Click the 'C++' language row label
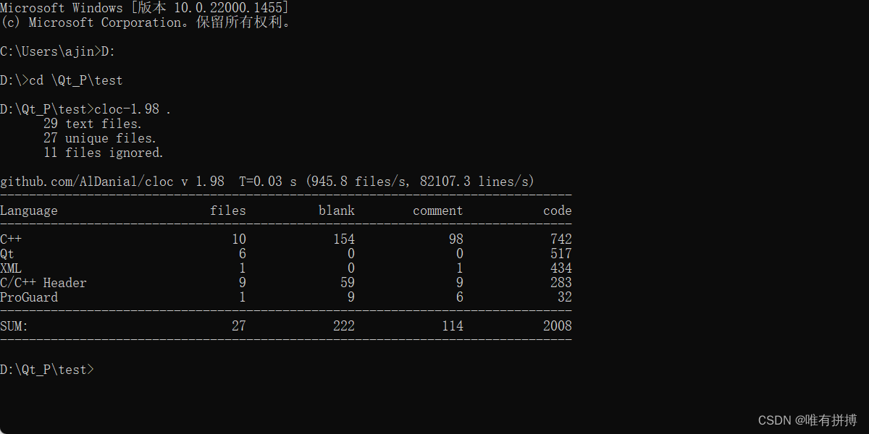This screenshot has width=869, height=434. point(11,239)
